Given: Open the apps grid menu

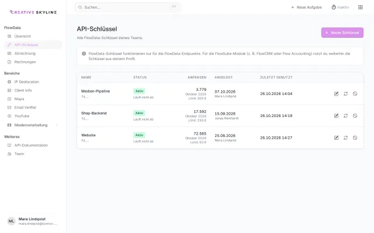Looking at the screenshot, I should (361, 8).
